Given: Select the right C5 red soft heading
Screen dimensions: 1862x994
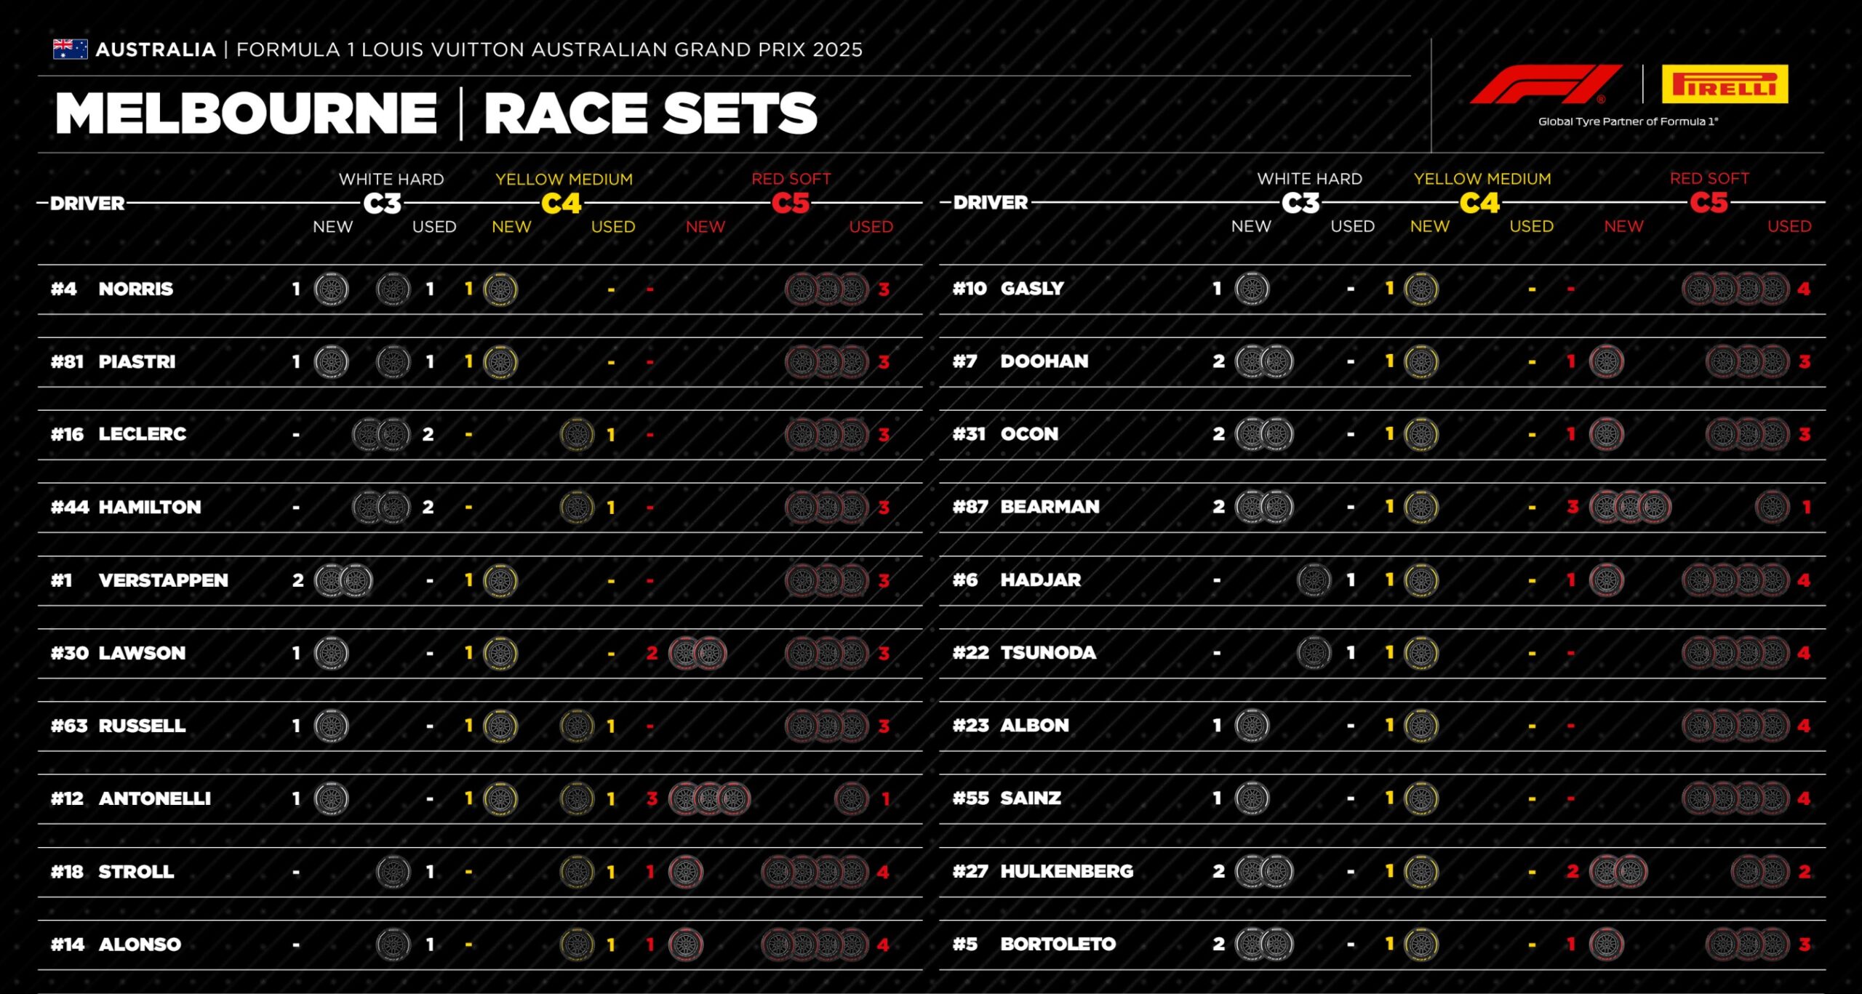Looking at the screenshot, I should [1709, 202].
